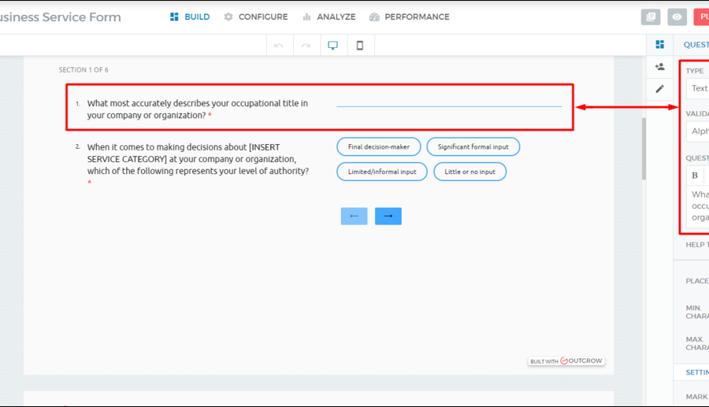Select the 'Final decision-maker' option
709x407 pixels.
(x=378, y=147)
